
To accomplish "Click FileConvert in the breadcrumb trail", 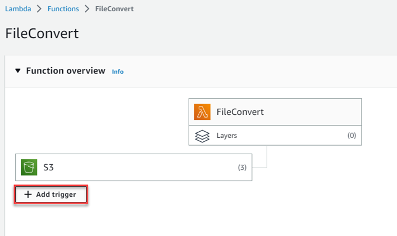I will pos(115,10).
